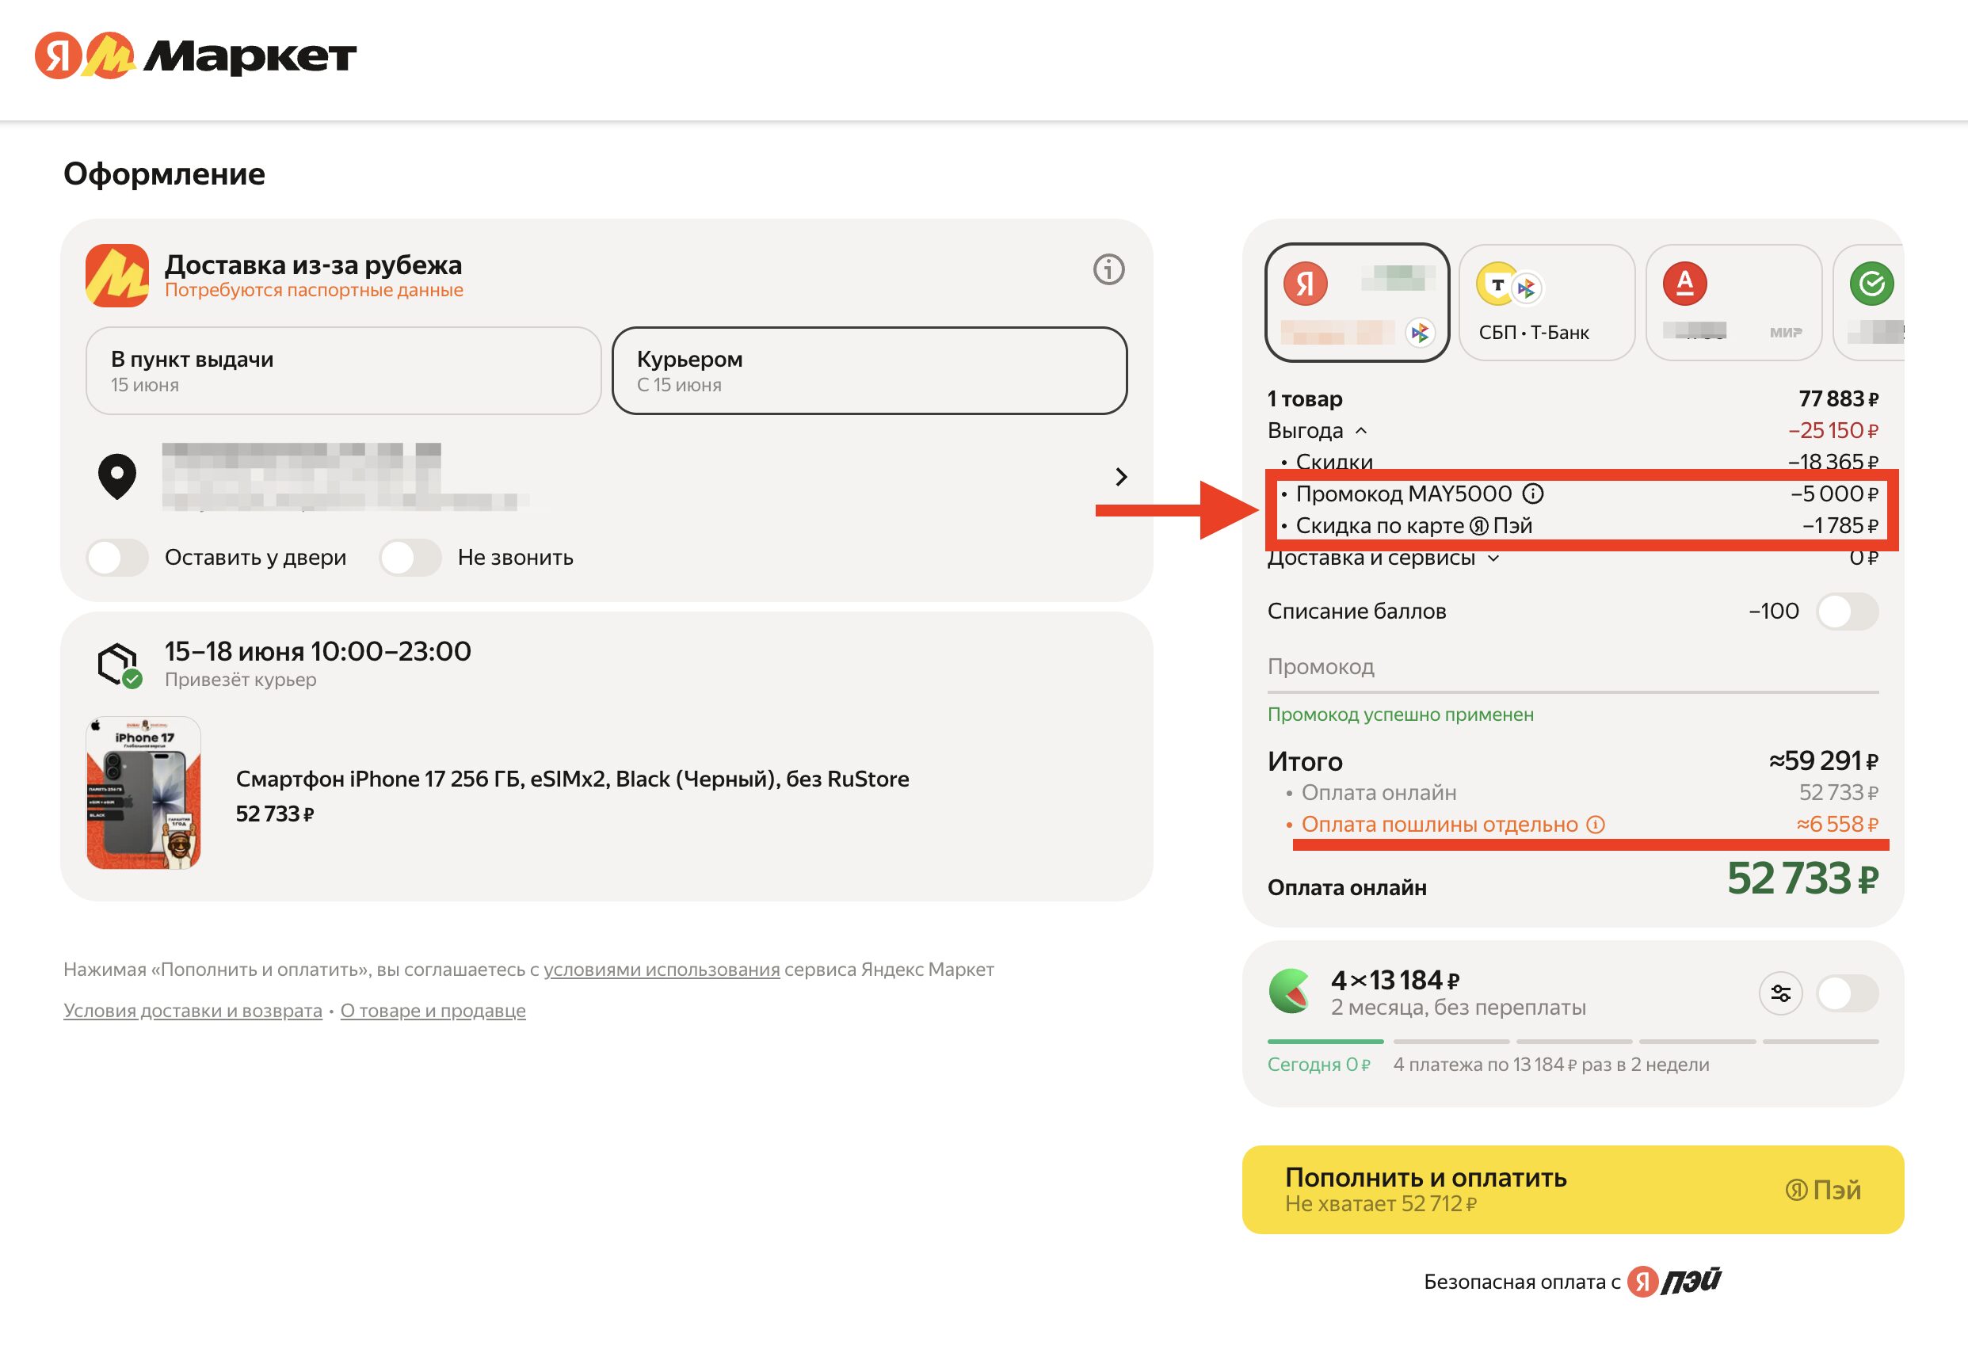
Task: Click the Split payment progress bar
Action: point(1572,1041)
